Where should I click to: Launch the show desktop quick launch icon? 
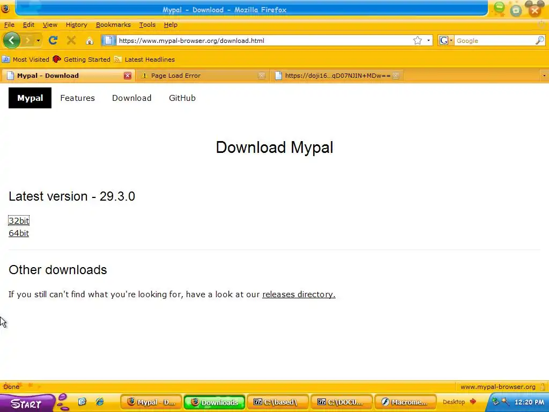point(82,402)
